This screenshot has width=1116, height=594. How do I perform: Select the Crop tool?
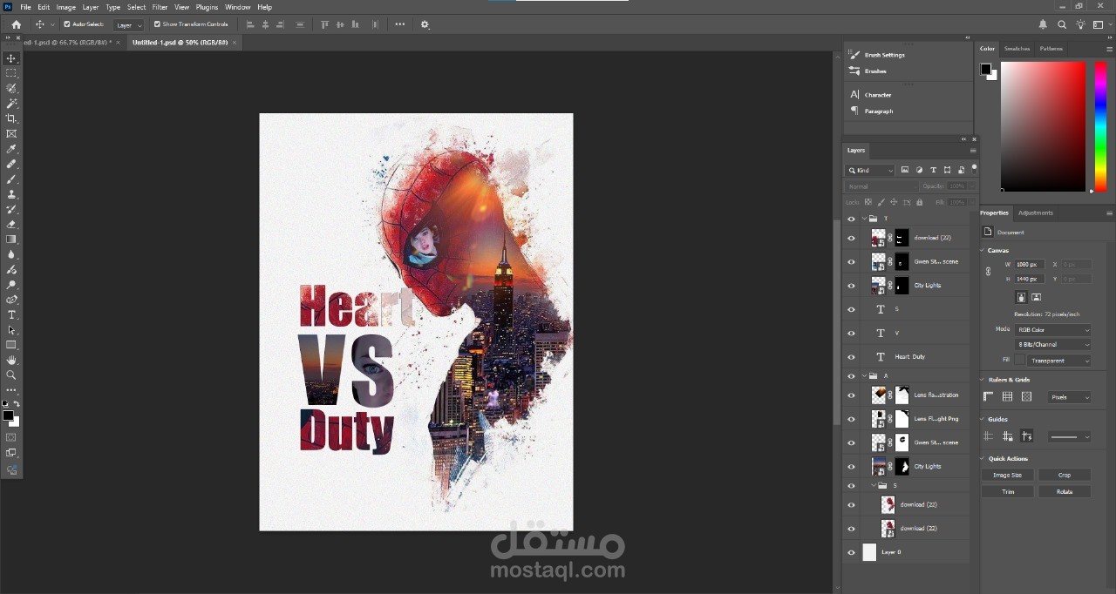coord(11,118)
